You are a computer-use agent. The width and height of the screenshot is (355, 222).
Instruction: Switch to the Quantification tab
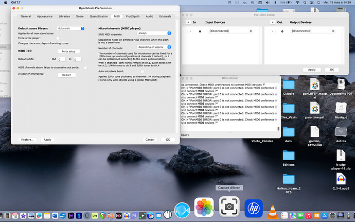99,16
